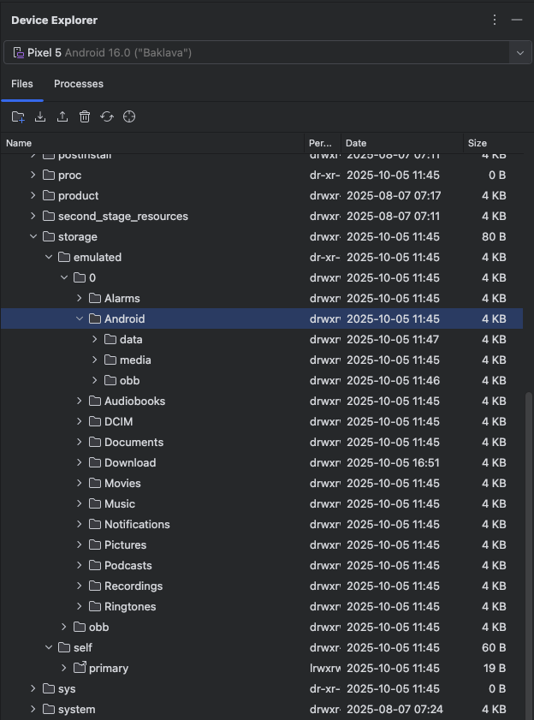Collapse the storage folder
The image size is (534, 720).
pos(34,237)
